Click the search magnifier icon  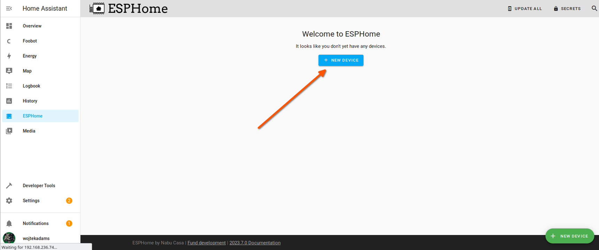point(594,8)
